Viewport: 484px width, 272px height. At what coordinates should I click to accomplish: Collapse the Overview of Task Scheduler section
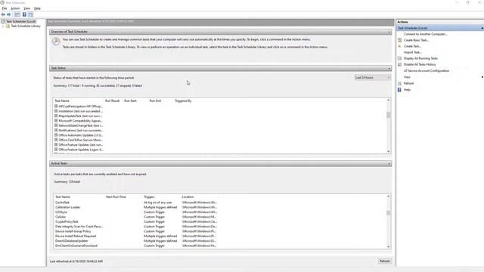[x=389, y=32]
